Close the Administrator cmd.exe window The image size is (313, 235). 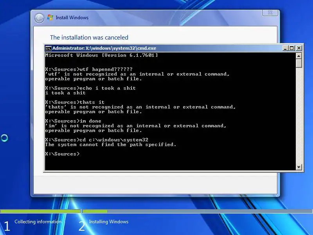click(299, 48)
